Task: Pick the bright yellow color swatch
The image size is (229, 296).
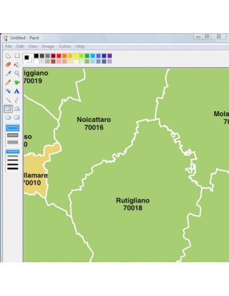Action: 76,56
